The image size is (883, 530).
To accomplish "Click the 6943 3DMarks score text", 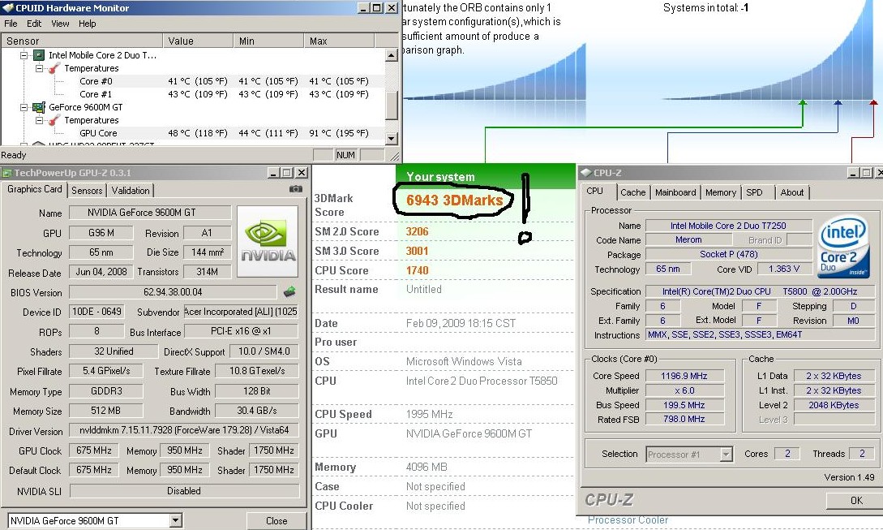I will (x=454, y=200).
